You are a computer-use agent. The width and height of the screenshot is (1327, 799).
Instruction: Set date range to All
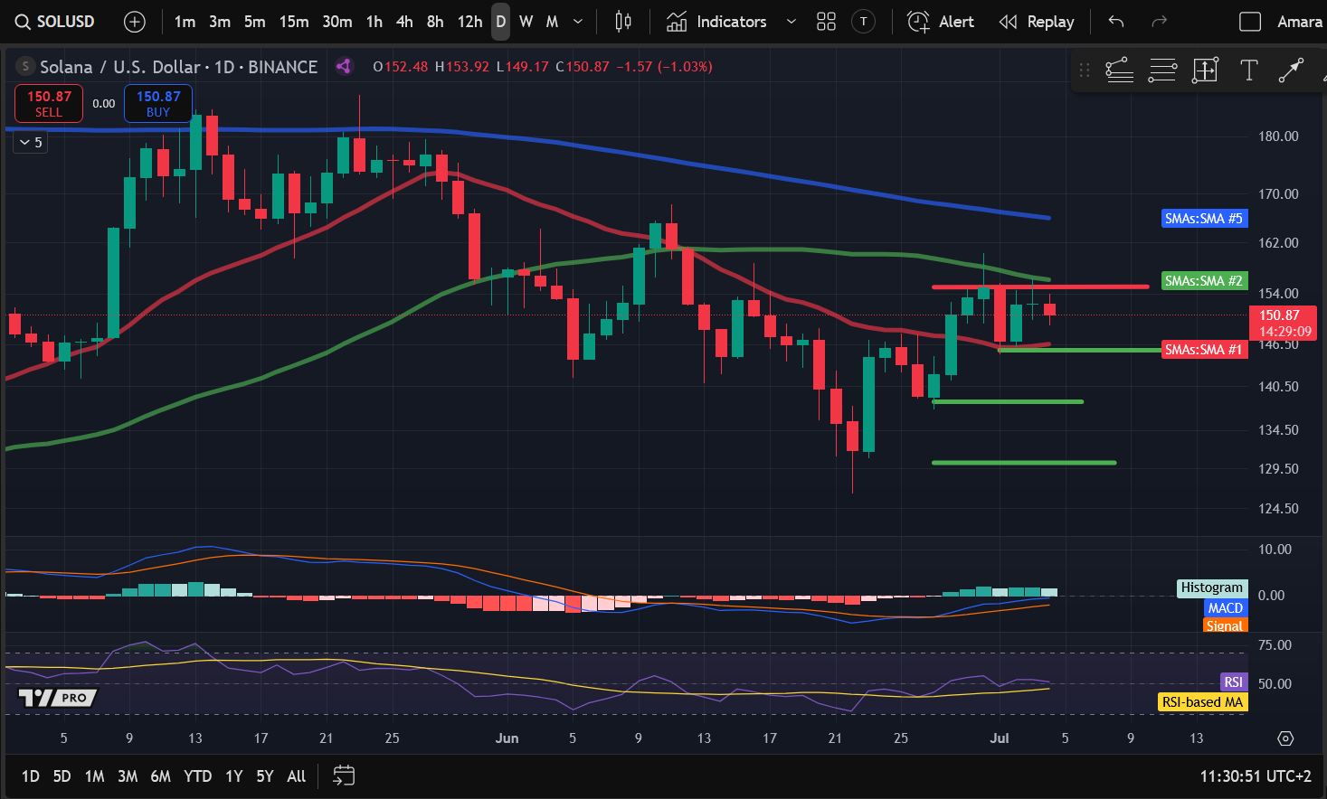point(296,776)
